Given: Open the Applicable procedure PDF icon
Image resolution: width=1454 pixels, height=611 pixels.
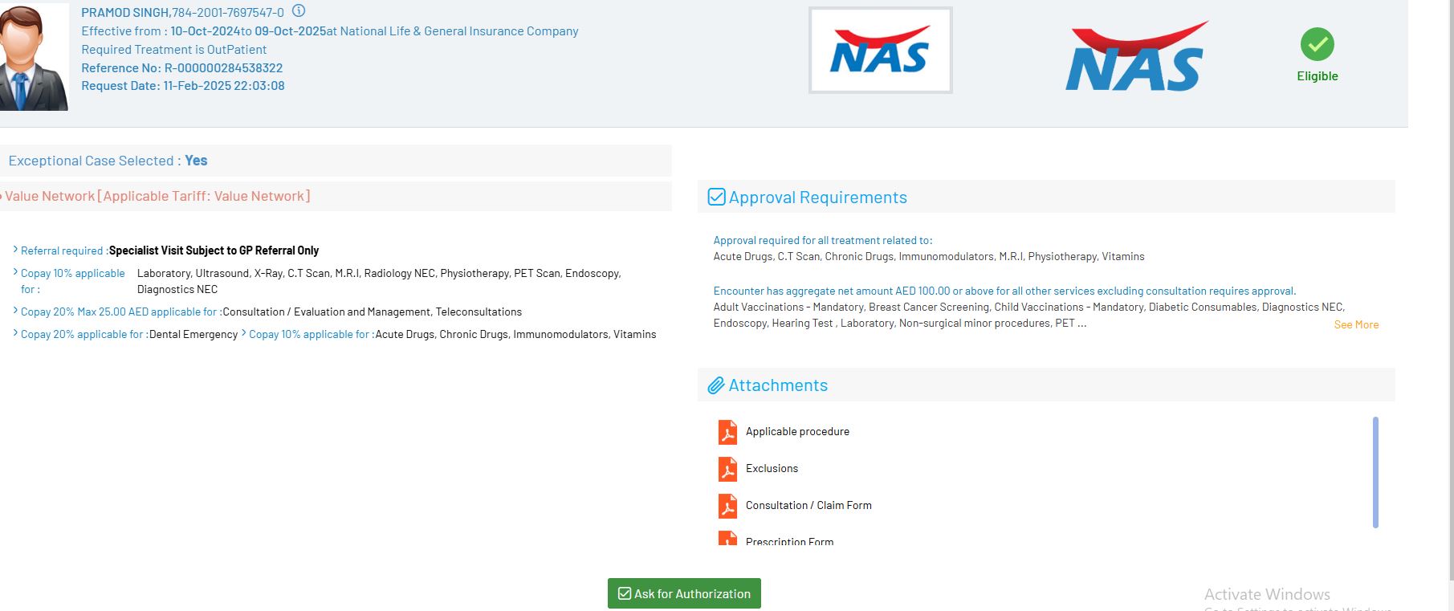Looking at the screenshot, I should (x=727, y=432).
